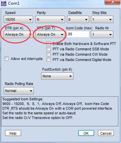Viewport: 121px width, 143px height.
Task: Open the DataBits dropdown
Action: (x=78, y=19)
